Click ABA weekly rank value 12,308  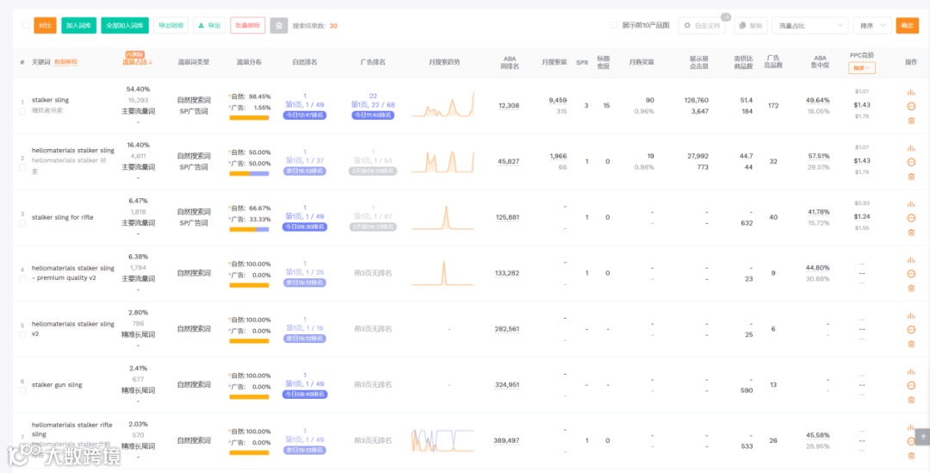[508, 106]
